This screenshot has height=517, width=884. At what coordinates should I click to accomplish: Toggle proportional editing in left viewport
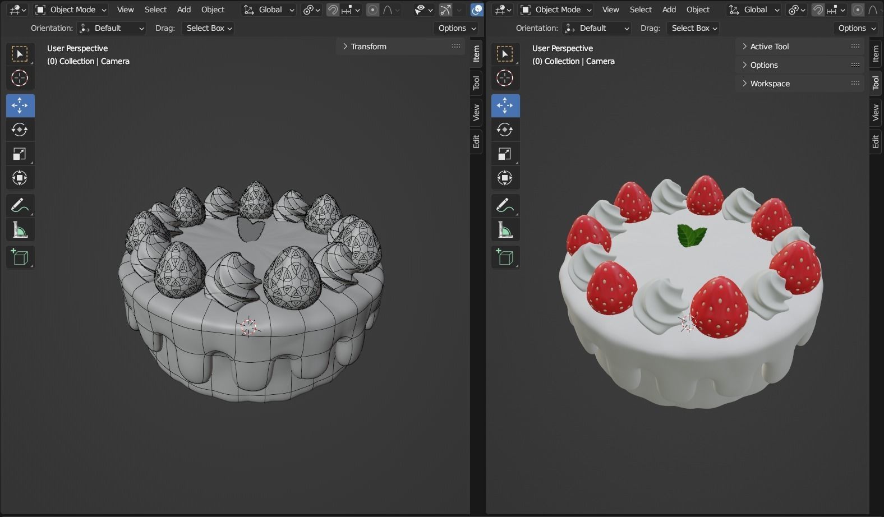click(373, 10)
